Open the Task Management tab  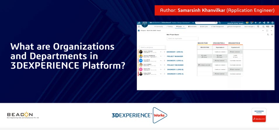click(x=218, y=27)
